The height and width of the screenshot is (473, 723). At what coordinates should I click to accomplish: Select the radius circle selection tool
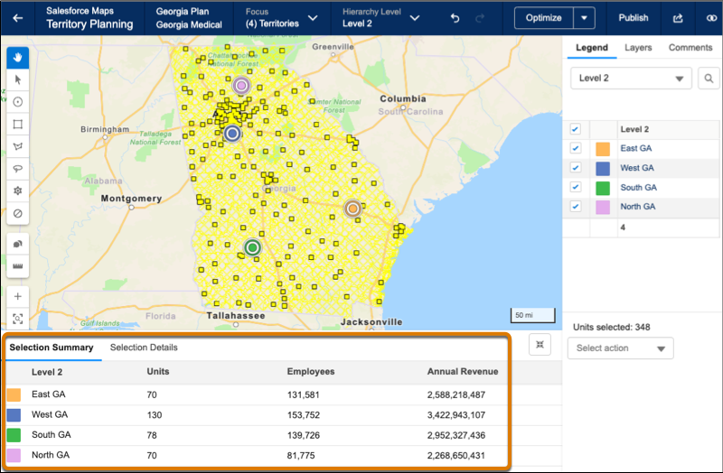click(17, 102)
